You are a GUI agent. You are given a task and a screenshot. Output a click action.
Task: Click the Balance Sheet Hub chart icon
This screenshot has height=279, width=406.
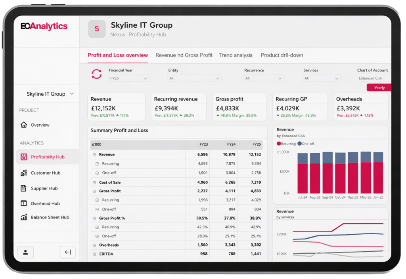24,217
